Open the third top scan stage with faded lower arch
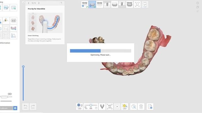Screen dimensions: 202x113 tap(100, 4)
